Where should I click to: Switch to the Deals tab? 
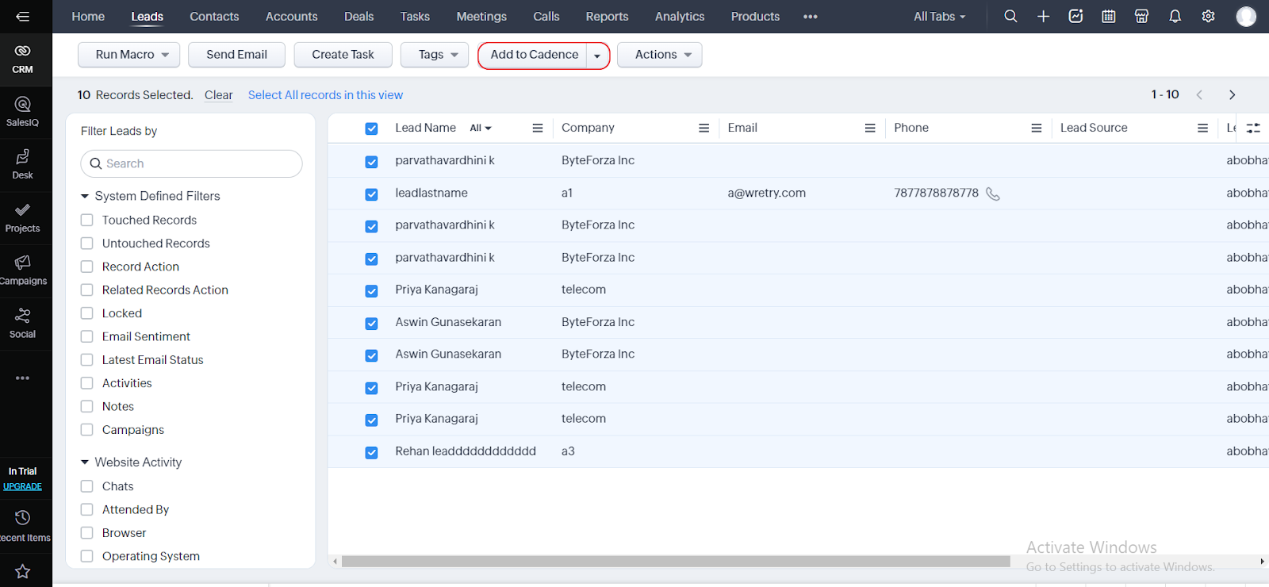tap(358, 17)
